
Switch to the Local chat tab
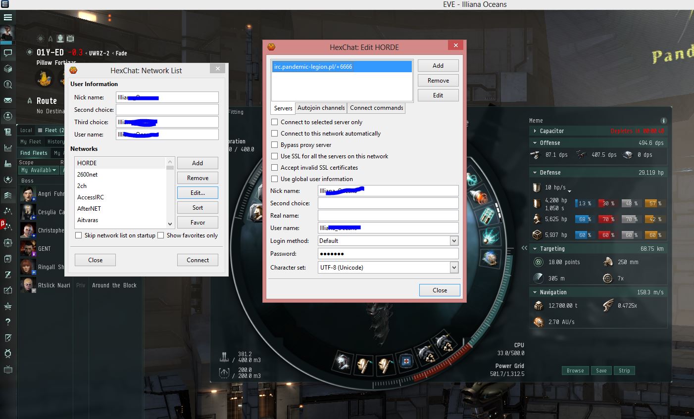(26, 131)
